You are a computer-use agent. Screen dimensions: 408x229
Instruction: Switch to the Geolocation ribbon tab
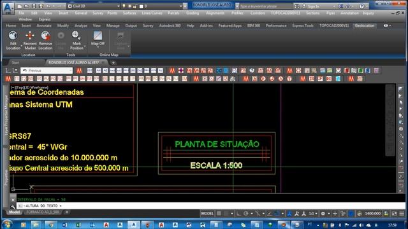(365, 25)
